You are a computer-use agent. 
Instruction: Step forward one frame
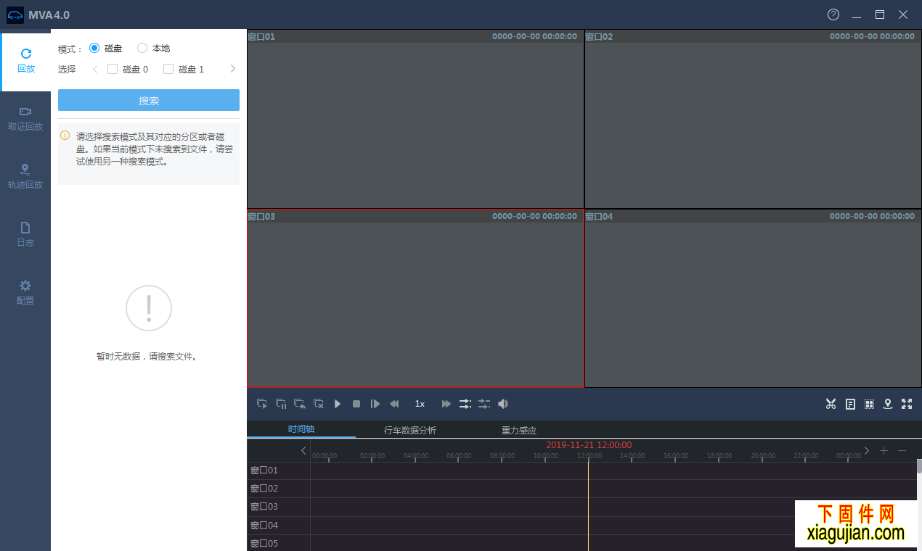click(375, 404)
